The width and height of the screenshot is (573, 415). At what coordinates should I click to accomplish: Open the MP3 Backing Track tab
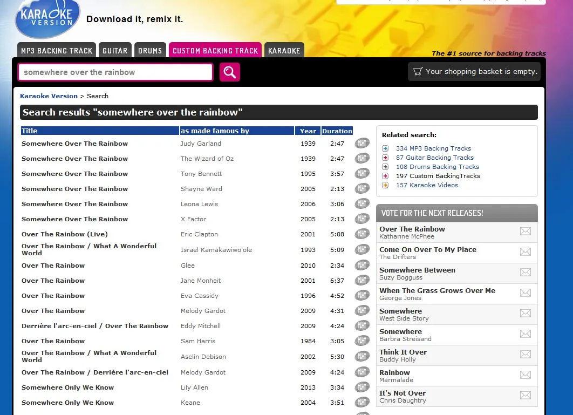(57, 50)
